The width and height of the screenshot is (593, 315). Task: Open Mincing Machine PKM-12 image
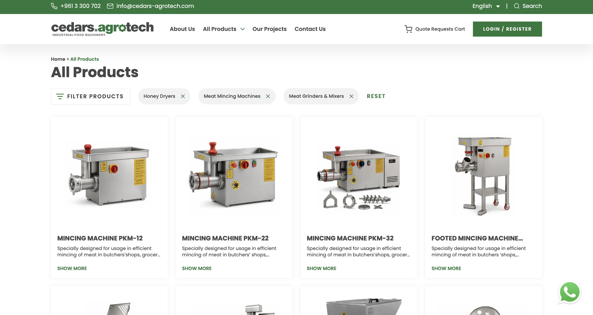pyautogui.click(x=109, y=175)
